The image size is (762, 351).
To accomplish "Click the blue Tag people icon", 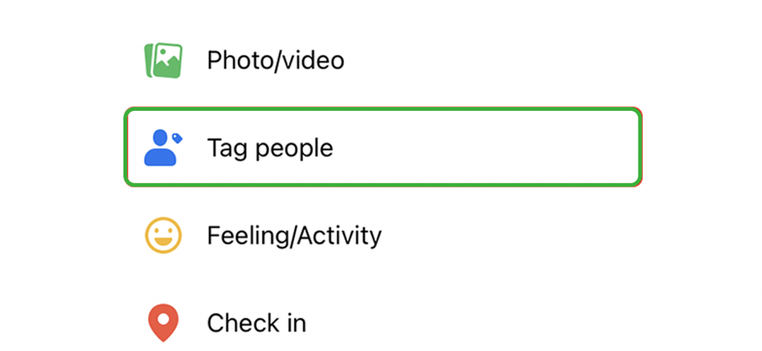I will (162, 147).
